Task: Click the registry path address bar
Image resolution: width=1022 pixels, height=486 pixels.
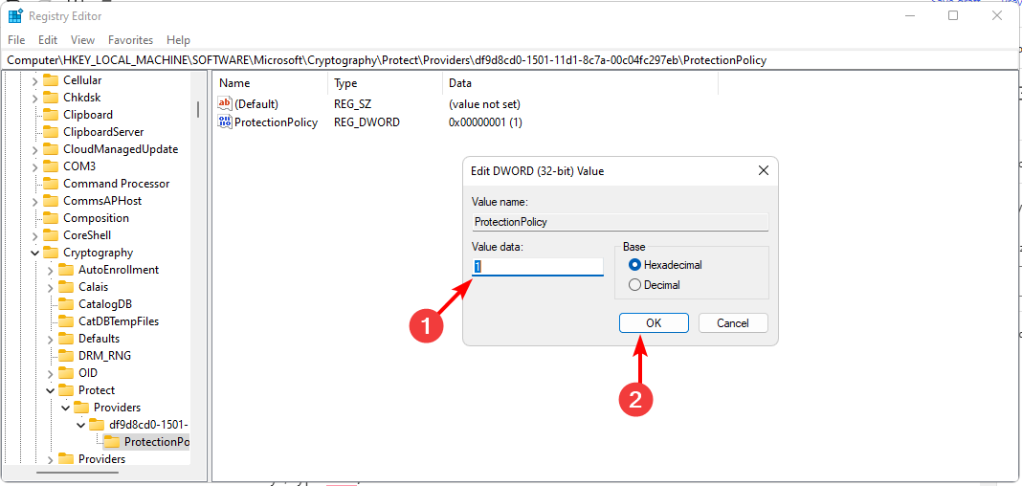Action: pos(508,60)
